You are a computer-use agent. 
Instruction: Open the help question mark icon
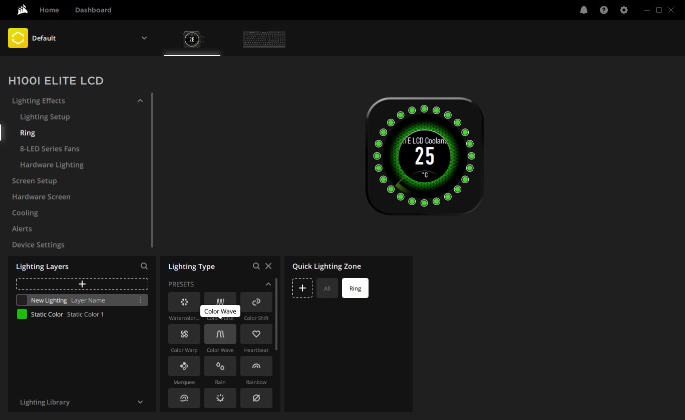click(604, 10)
